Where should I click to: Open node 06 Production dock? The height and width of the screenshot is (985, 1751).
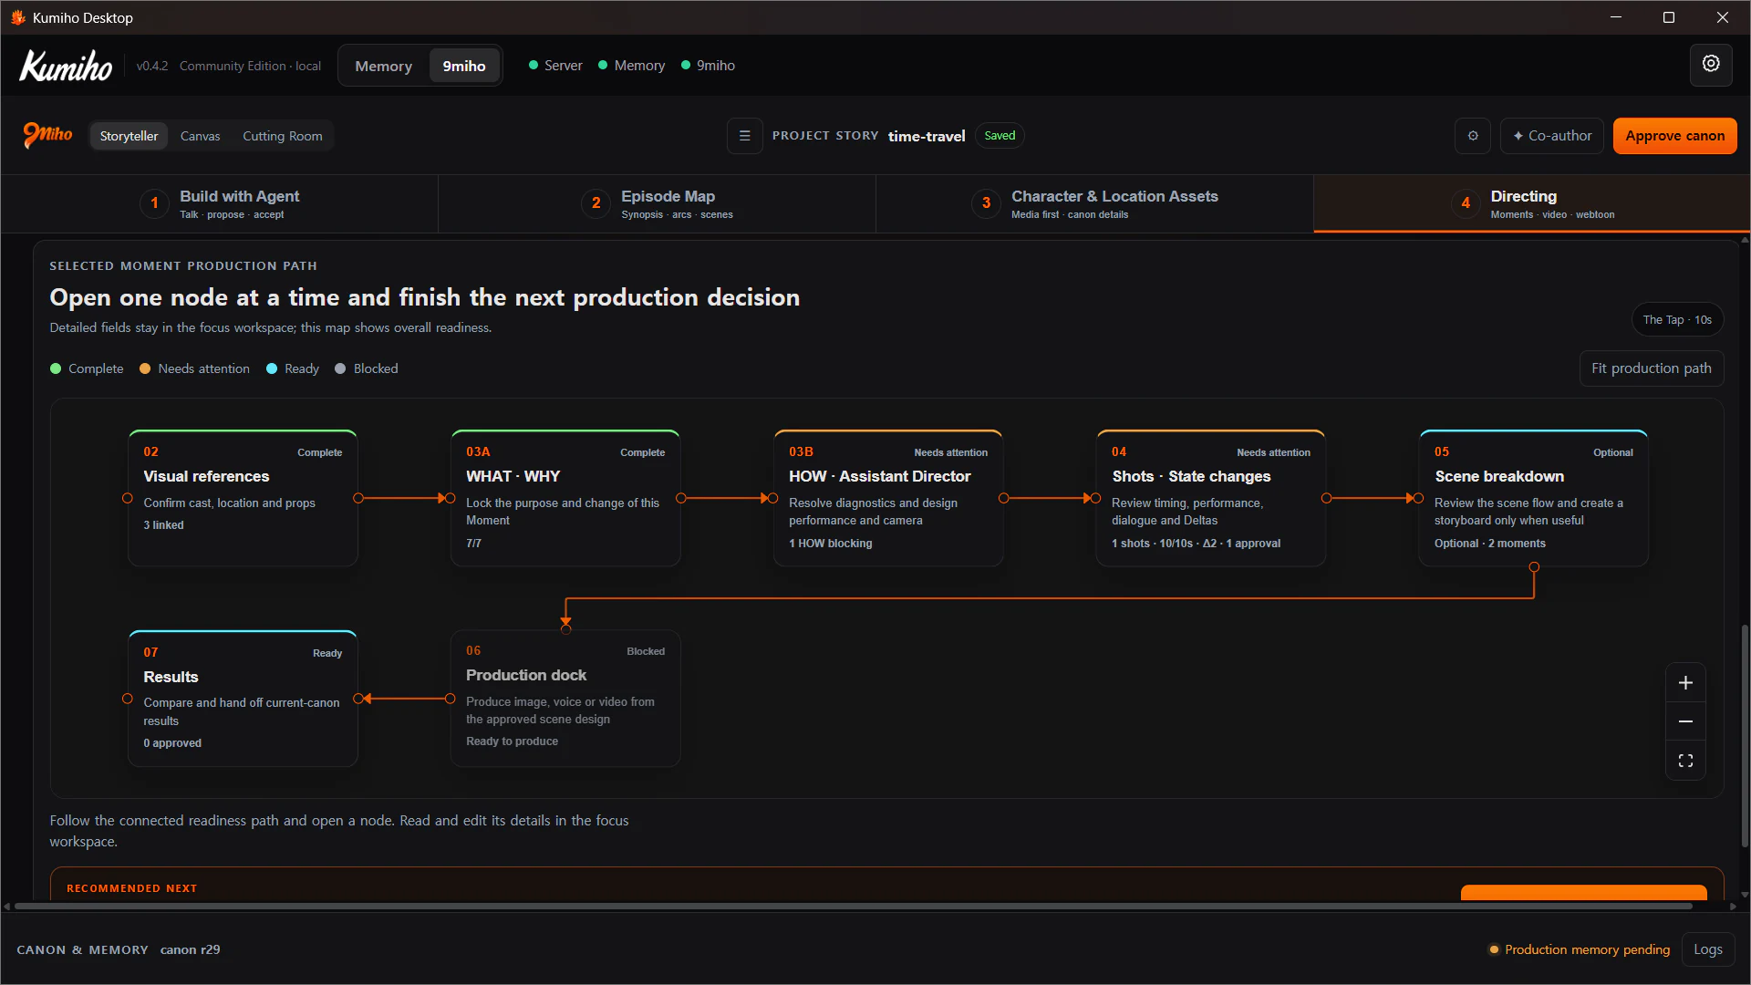(565, 699)
